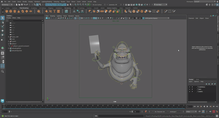The width and height of the screenshot is (219, 118).
Task: Open the Kris Rivel account dropdown
Action: 160,5
